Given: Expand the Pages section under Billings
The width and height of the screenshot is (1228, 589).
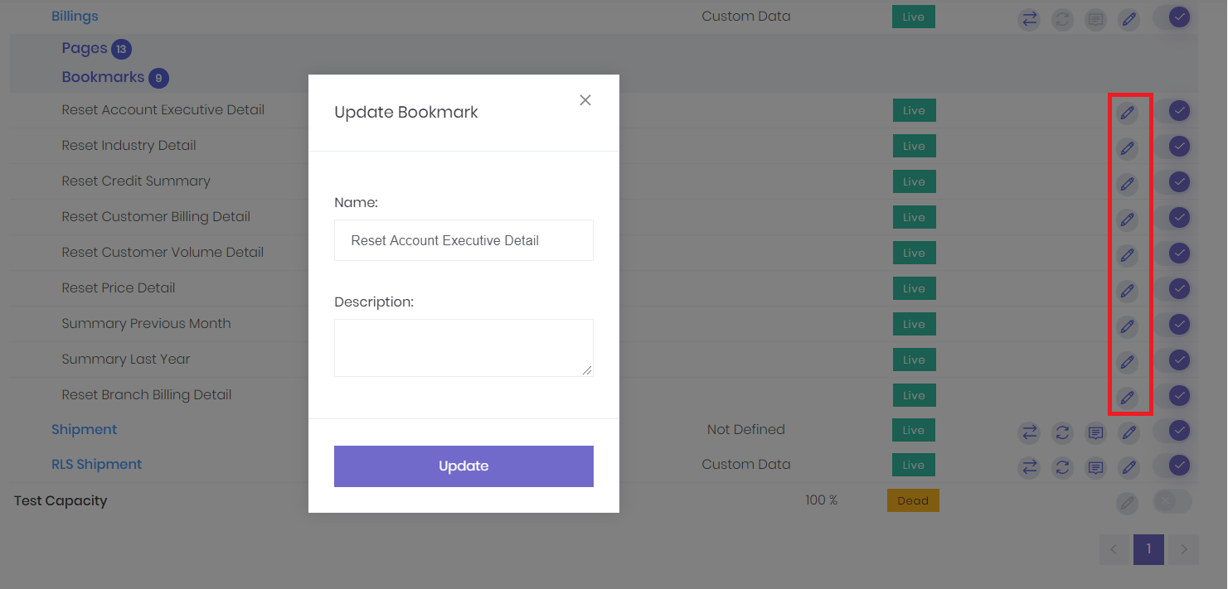Looking at the screenshot, I should click(x=85, y=48).
